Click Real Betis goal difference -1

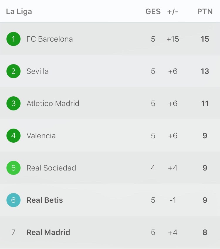173,200
